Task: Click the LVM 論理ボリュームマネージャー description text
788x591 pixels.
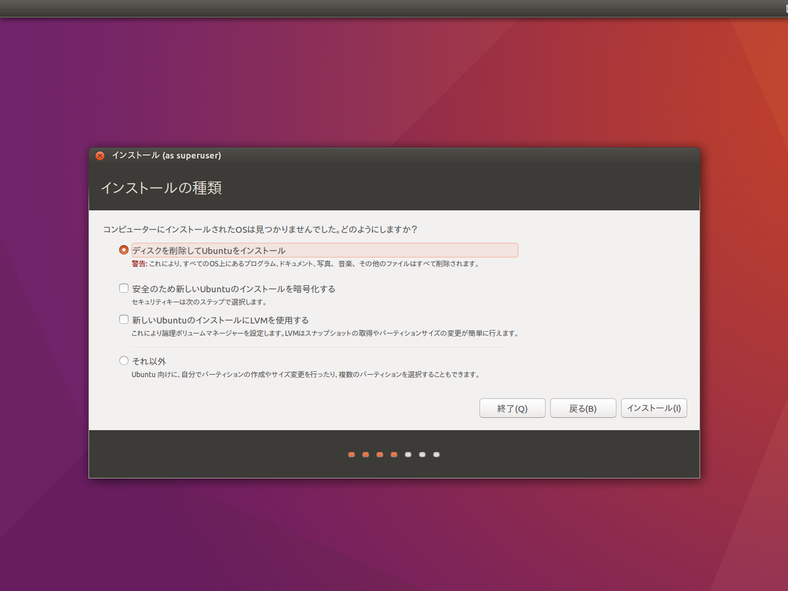Action: [326, 334]
